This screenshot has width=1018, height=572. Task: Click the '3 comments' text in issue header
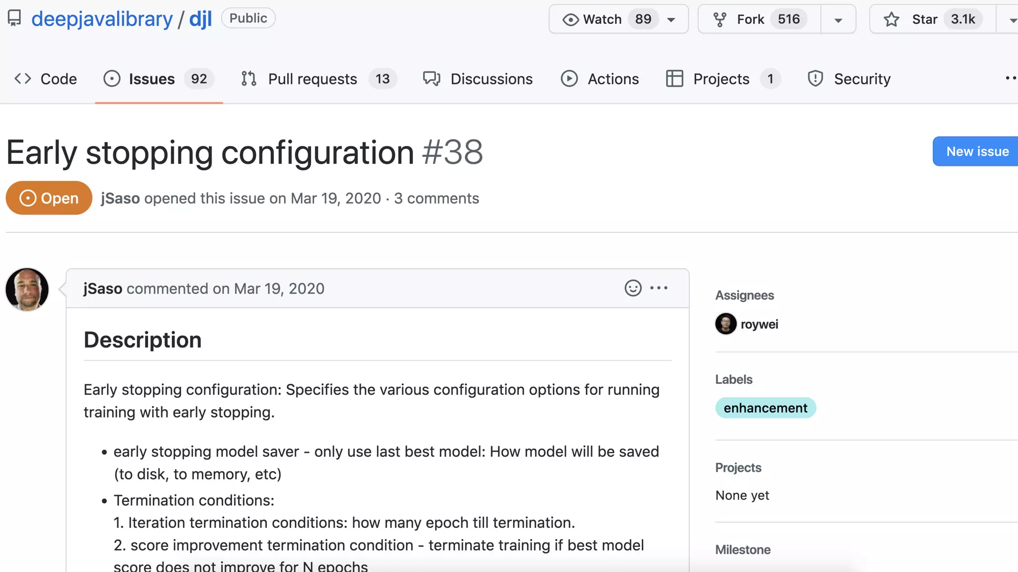(x=436, y=198)
